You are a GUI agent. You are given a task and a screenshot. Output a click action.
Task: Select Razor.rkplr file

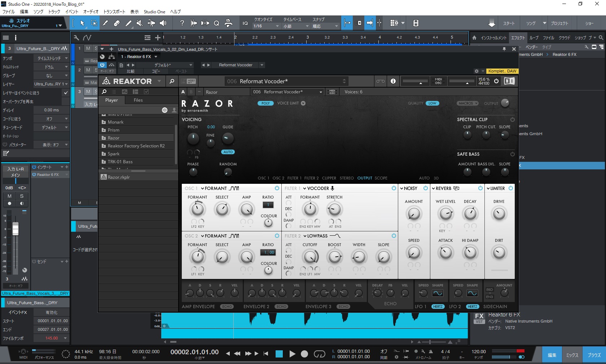pos(138,177)
